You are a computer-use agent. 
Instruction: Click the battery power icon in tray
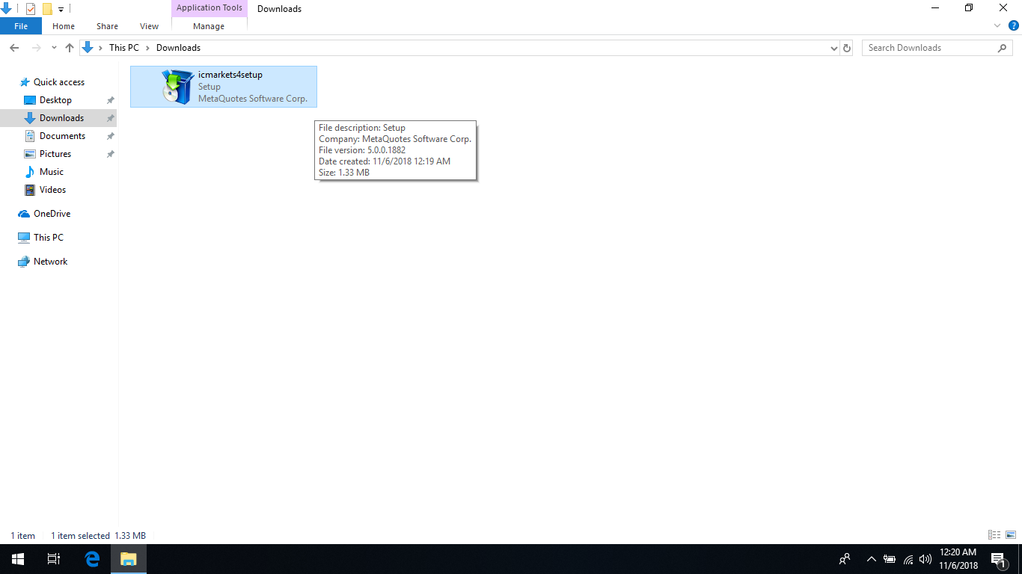click(890, 559)
